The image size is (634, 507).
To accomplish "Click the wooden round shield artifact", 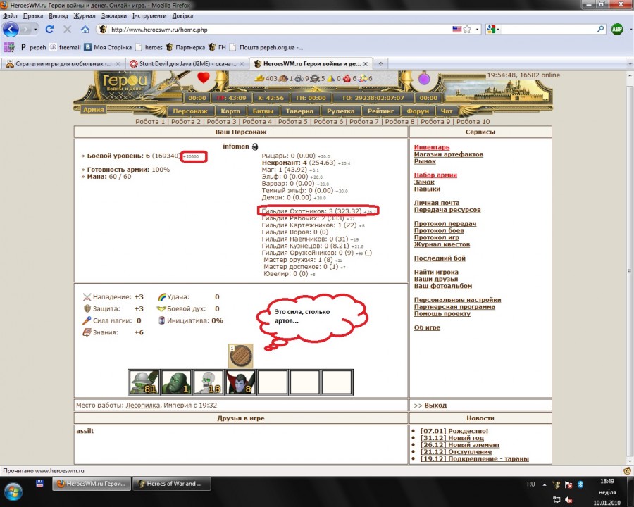I will coord(241,356).
